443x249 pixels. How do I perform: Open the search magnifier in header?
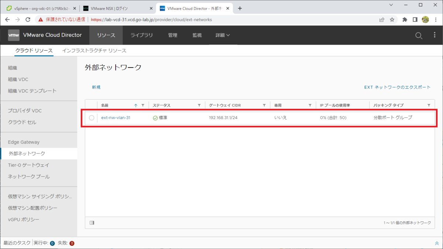419,35
